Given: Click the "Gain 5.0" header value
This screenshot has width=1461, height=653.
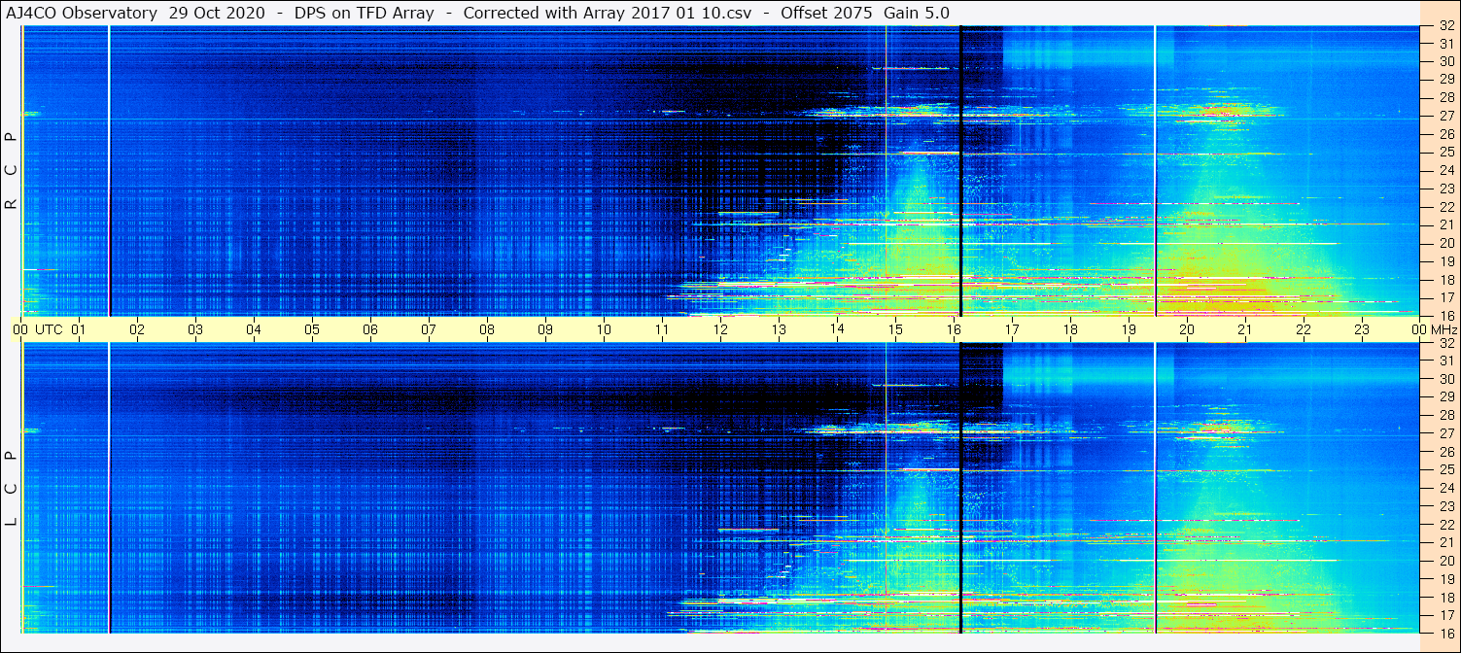Looking at the screenshot, I should coord(917,13).
